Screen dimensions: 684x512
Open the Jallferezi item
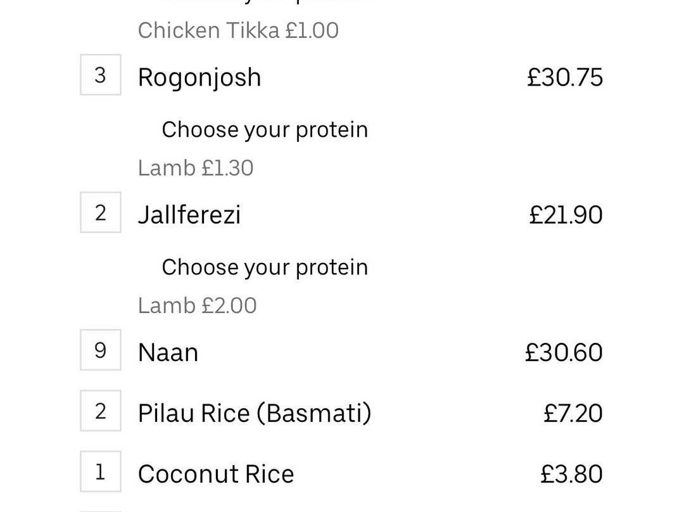click(189, 215)
